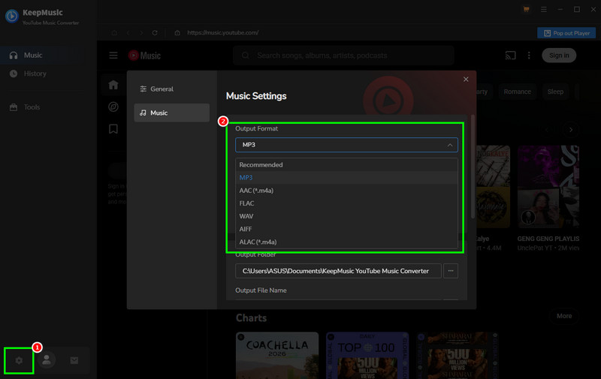Select MP3 from the format list
The width and height of the screenshot is (601, 379).
346,178
